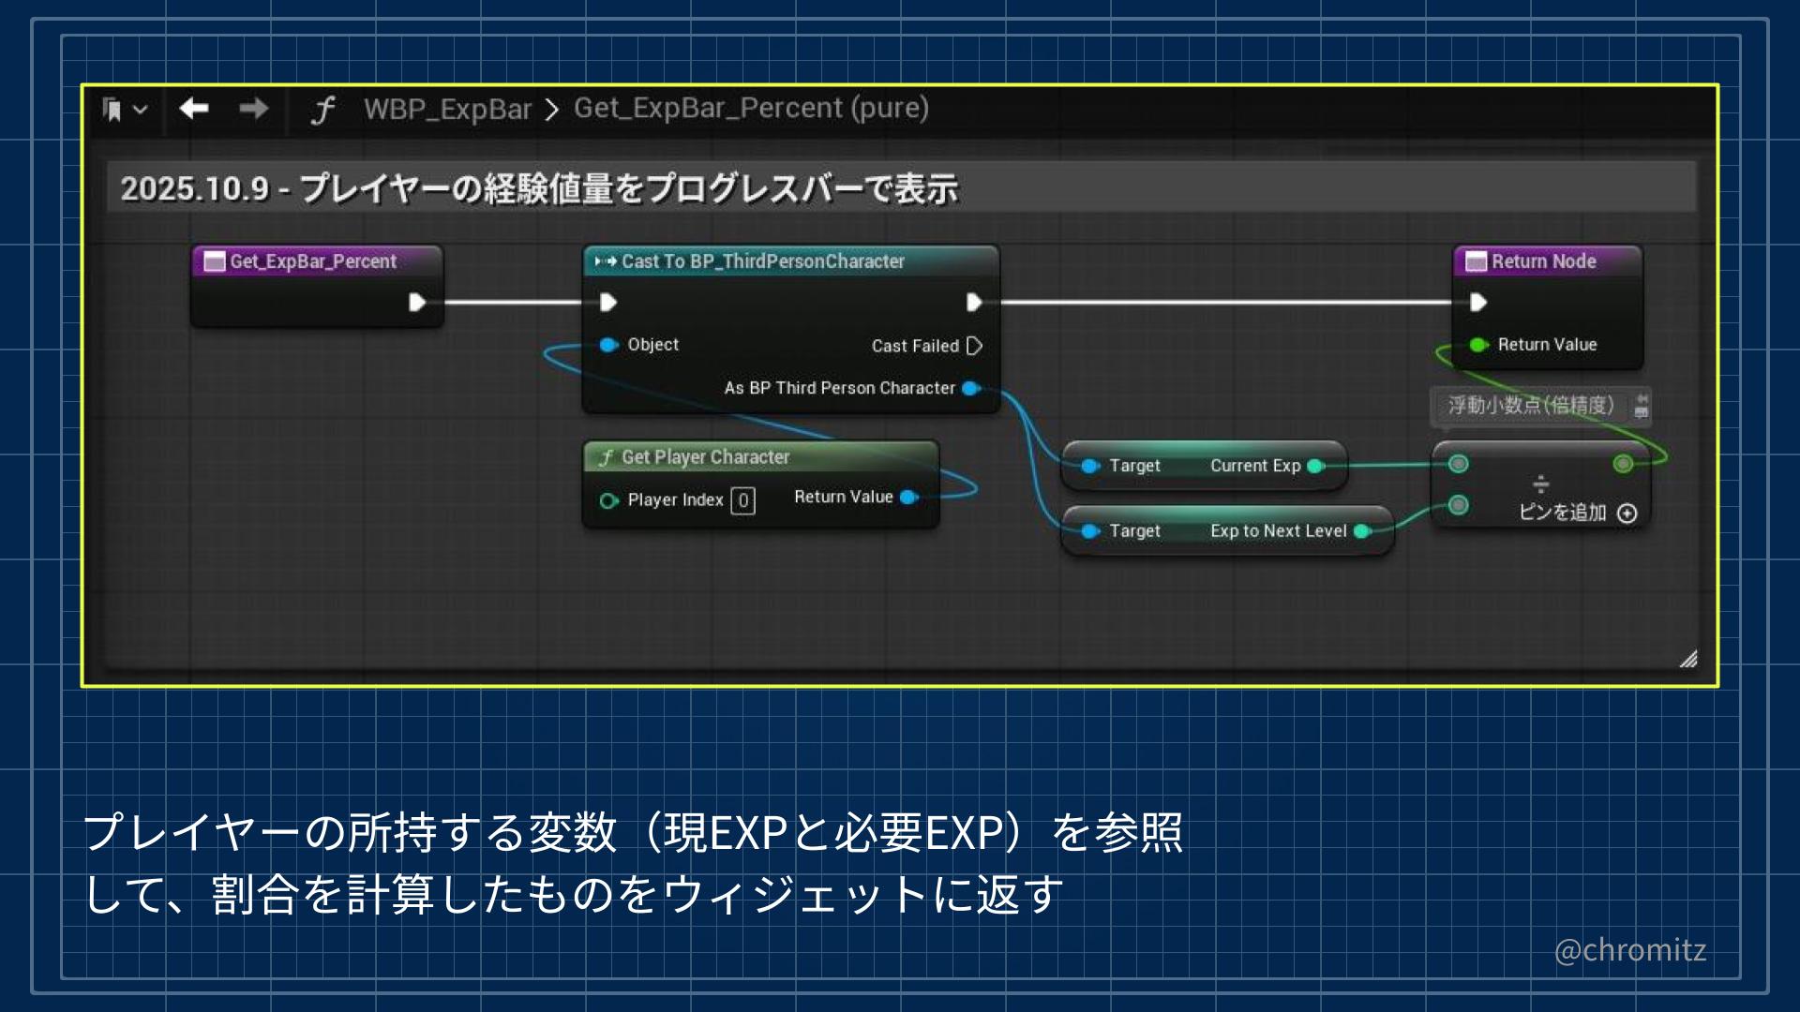
Task: Click the Current Exp output pin
Action: coord(1315,466)
